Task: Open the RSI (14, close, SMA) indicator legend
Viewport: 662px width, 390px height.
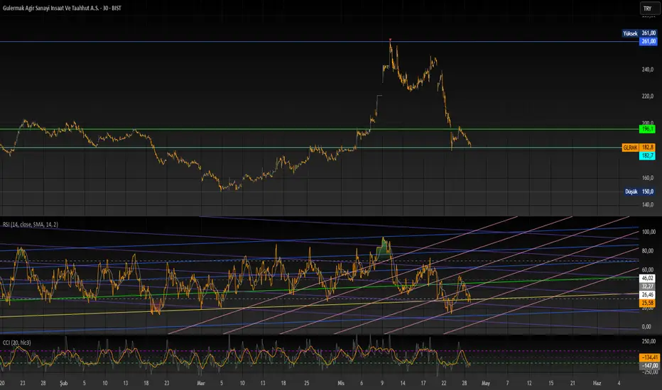Action: (x=31, y=224)
